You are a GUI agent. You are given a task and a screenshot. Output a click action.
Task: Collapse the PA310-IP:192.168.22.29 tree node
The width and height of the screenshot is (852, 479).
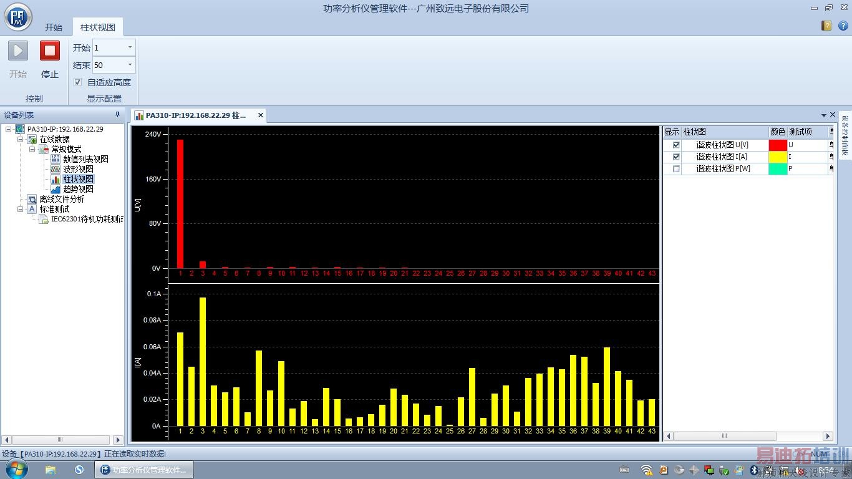[9, 129]
